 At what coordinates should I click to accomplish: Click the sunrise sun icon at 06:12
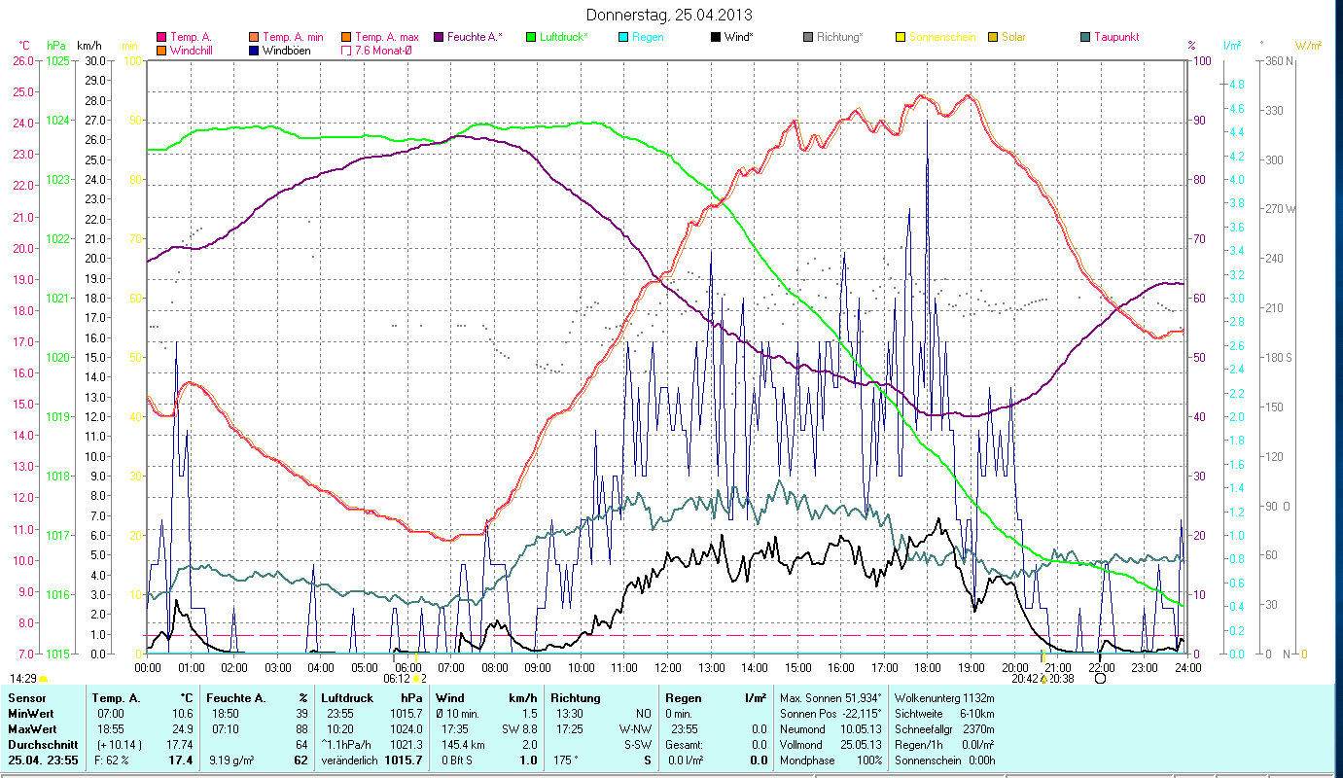416,679
